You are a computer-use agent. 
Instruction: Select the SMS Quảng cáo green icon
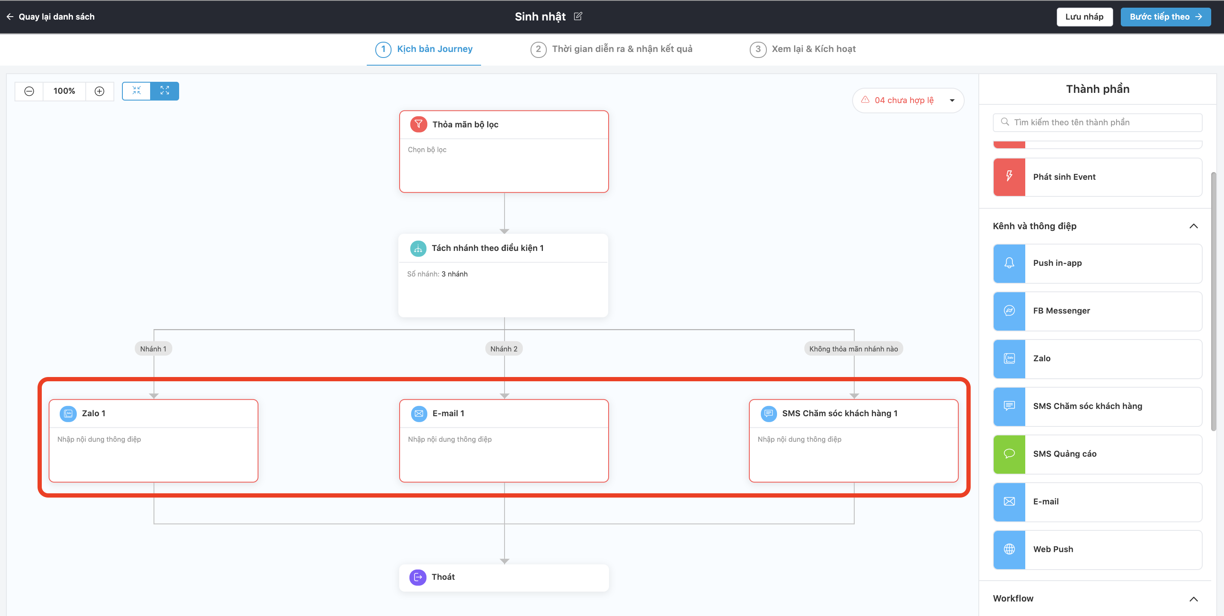pos(1009,454)
